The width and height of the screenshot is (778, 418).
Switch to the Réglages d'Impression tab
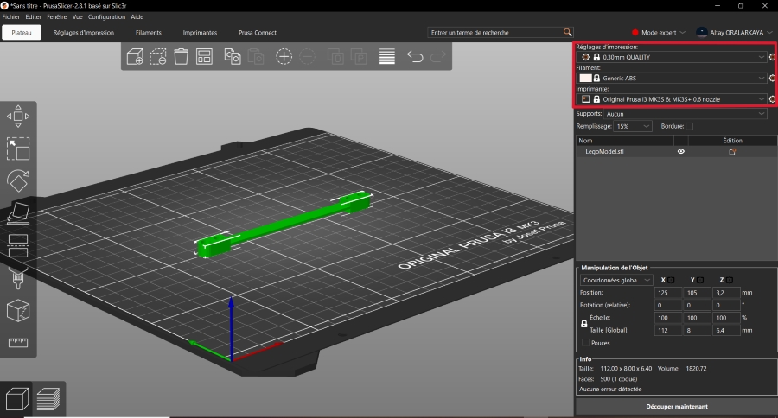click(83, 32)
